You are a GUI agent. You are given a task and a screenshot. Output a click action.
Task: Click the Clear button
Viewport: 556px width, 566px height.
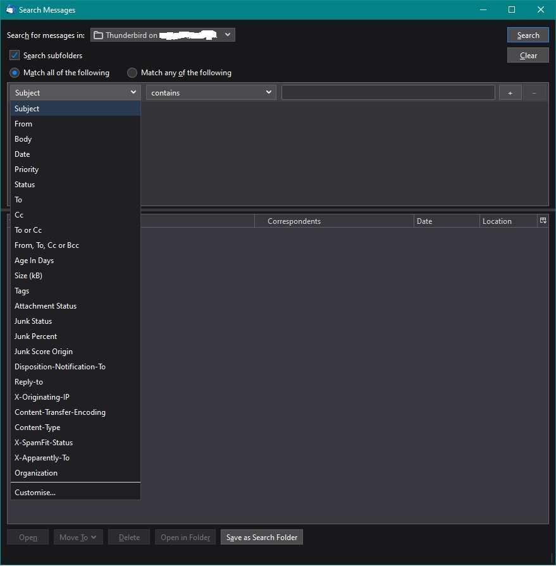coord(528,55)
